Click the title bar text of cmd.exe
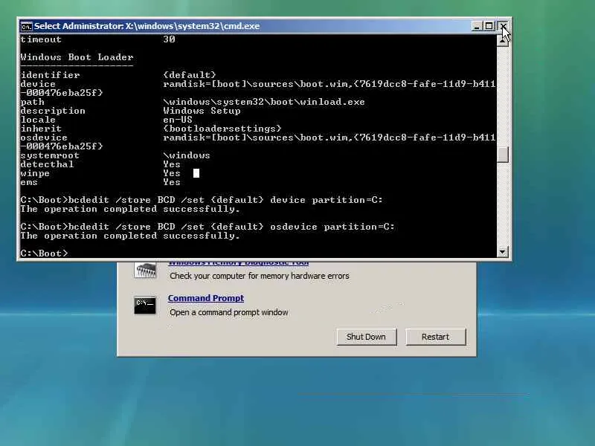The image size is (595, 446). pos(147,26)
